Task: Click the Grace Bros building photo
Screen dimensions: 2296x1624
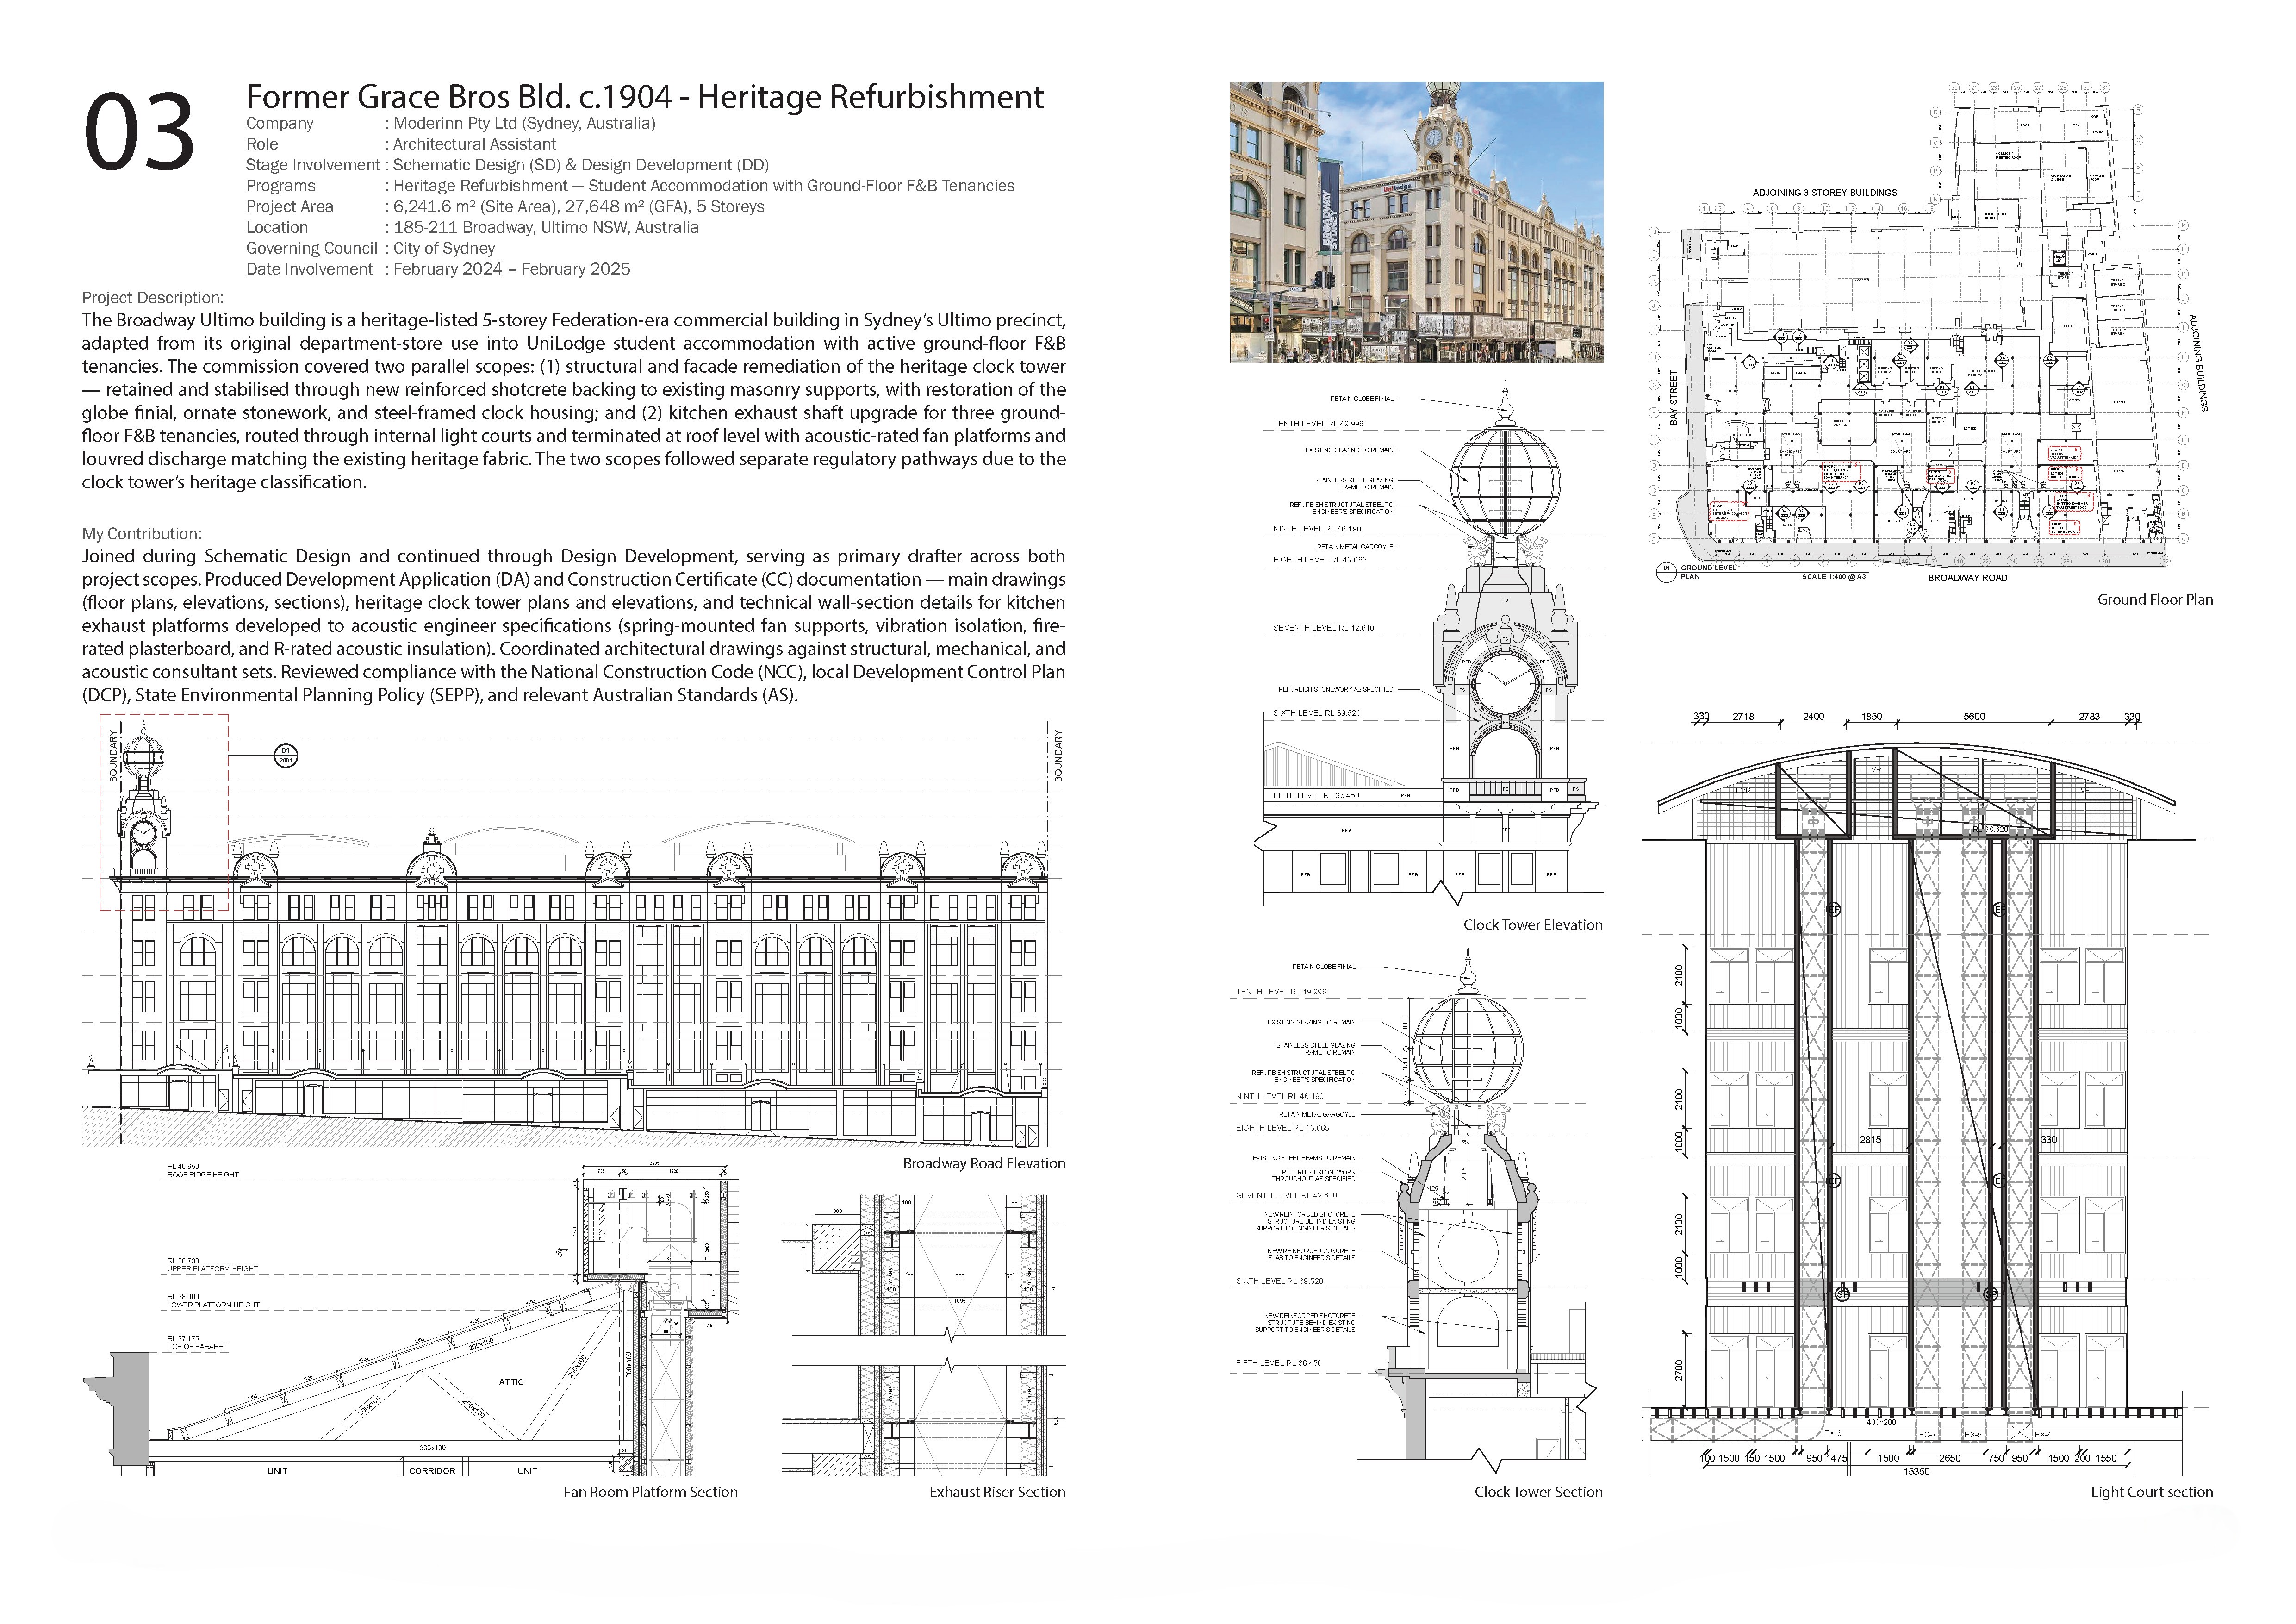Action: coord(1416,222)
